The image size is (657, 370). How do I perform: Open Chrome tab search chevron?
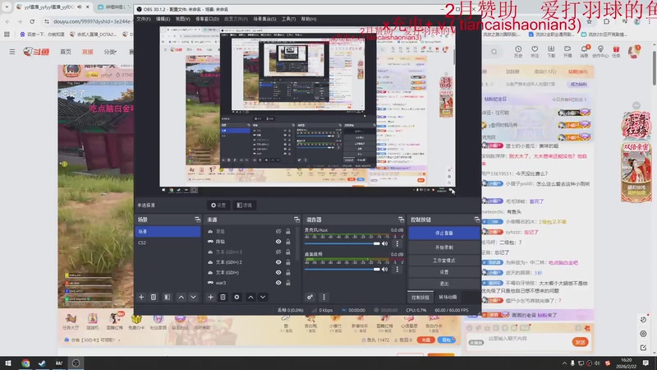(7, 7)
